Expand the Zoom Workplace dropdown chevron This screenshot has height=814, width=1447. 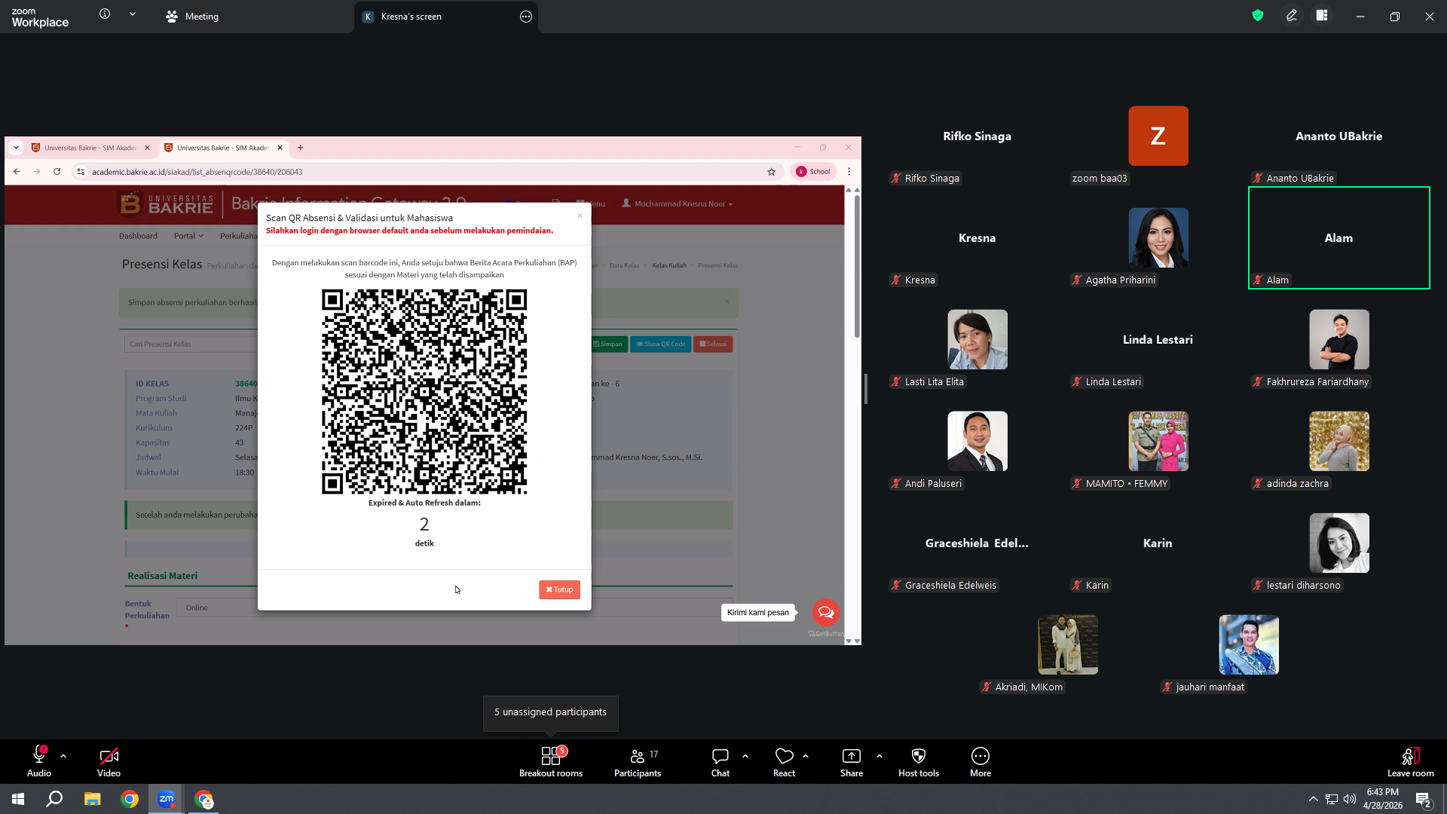pos(133,14)
